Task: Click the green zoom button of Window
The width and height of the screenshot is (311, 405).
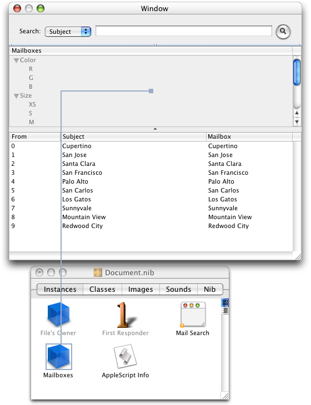Action: [41, 8]
